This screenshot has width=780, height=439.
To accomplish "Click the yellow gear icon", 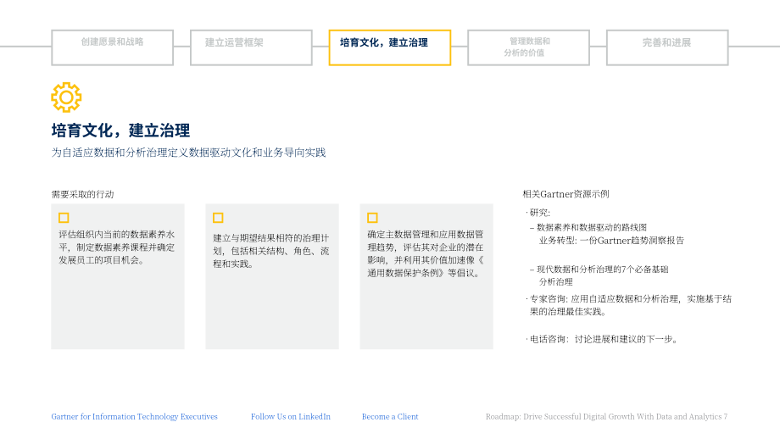I will pyautogui.click(x=66, y=97).
